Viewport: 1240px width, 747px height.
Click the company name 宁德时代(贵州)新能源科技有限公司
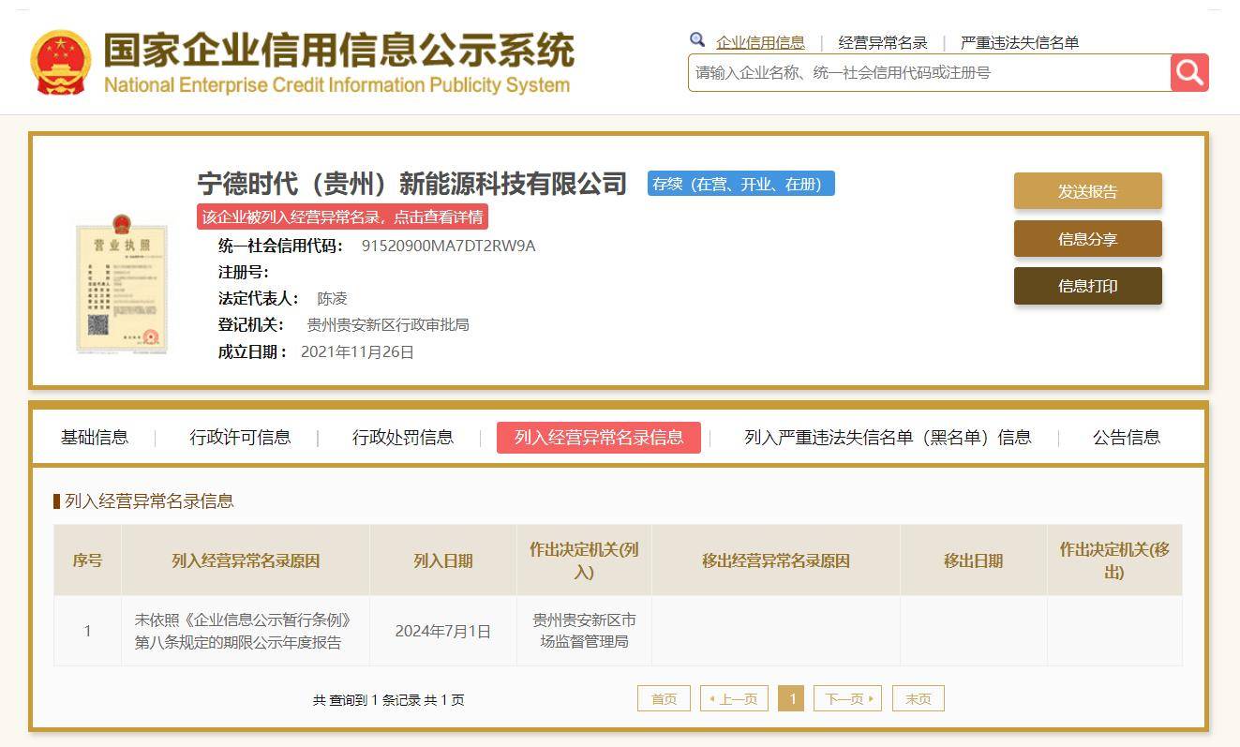[411, 183]
